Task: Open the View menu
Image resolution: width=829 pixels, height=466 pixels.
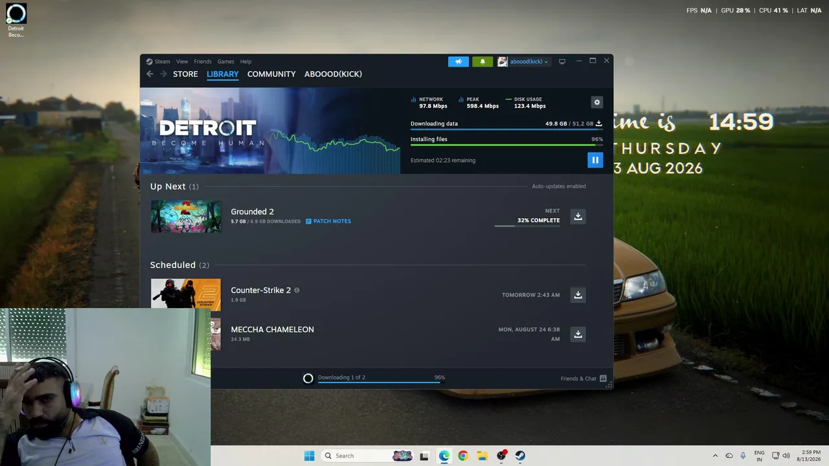Action: point(182,61)
